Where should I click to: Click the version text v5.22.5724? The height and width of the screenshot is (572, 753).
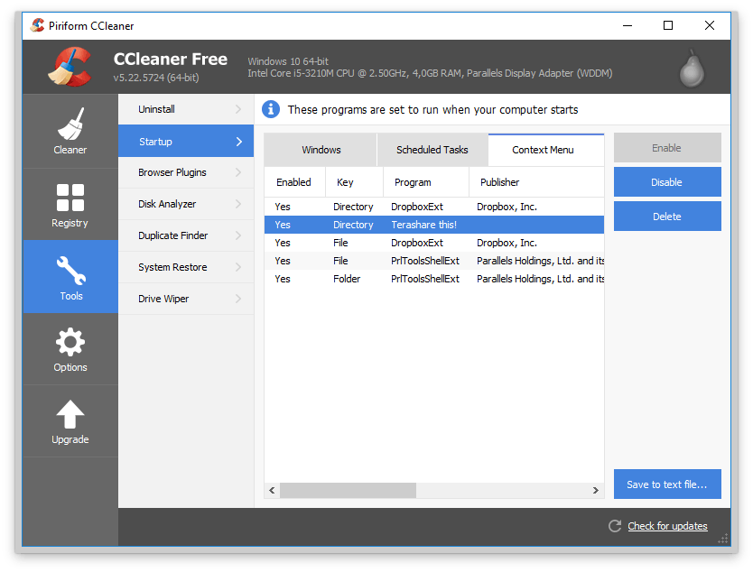pos(156,78)
